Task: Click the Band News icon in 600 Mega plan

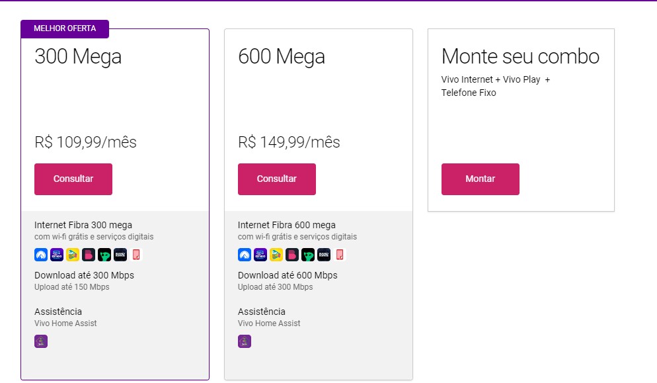Action: point(324,255)
